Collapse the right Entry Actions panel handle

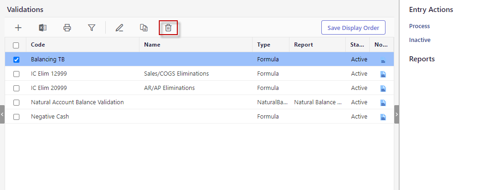[397, 114]
